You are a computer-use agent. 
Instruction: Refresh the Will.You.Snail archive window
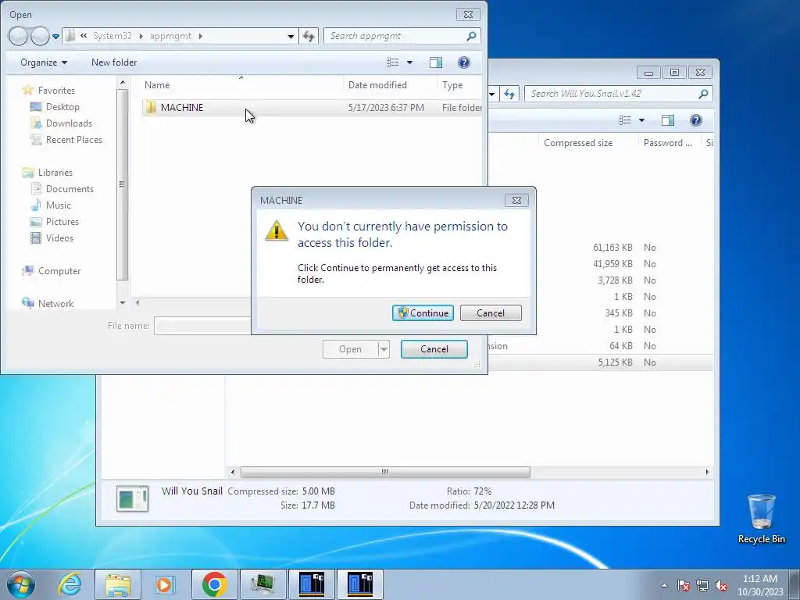pyautogui.click(x=509, y=94)
